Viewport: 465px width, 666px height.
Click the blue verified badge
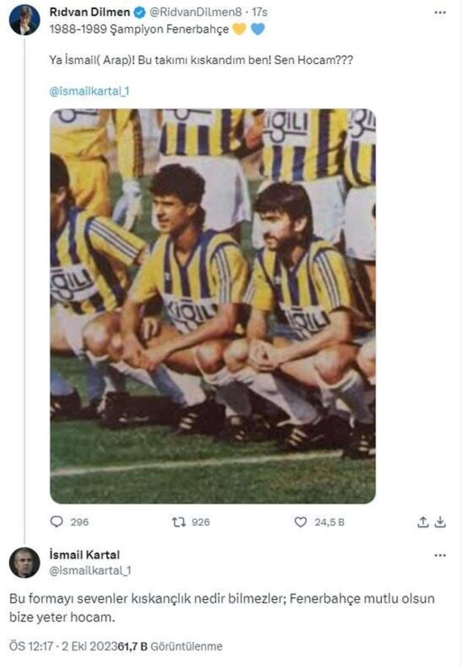[x=139, y=12]
